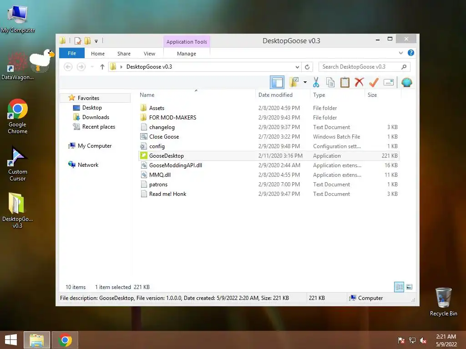Open dropdown arrow beside folder options icon
This screenshot has width=466, height=349.
(305, 82)
